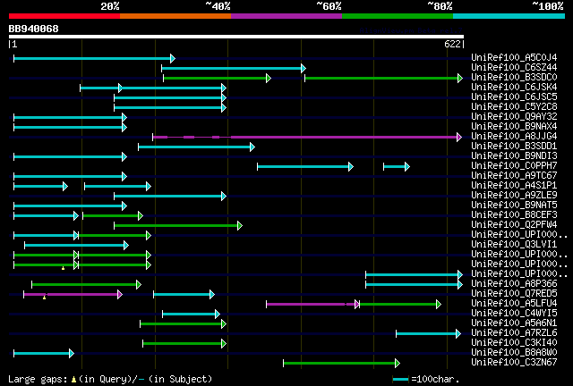
Task: Click the cyan alignment bar for B8A8W0
Action: 44,353
